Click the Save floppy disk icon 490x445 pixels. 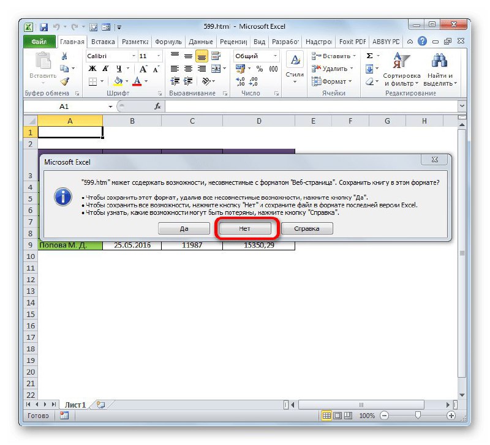43,27
